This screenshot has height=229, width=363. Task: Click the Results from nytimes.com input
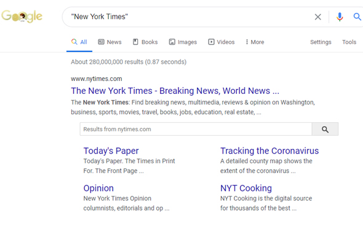click(x=196, y=129)
